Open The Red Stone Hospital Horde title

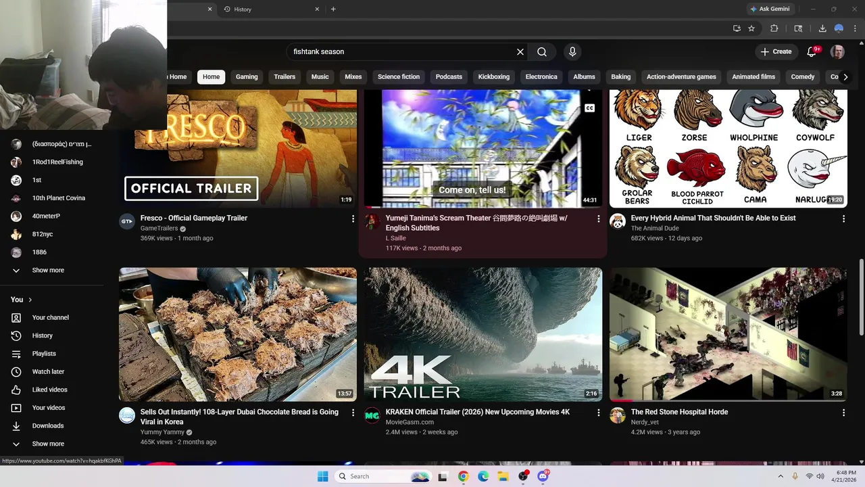(679, 412)
